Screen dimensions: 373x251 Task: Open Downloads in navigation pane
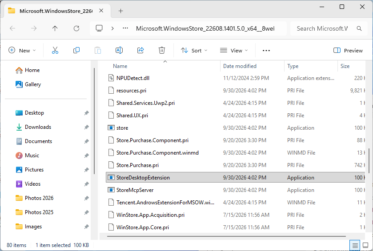(33, 127)
